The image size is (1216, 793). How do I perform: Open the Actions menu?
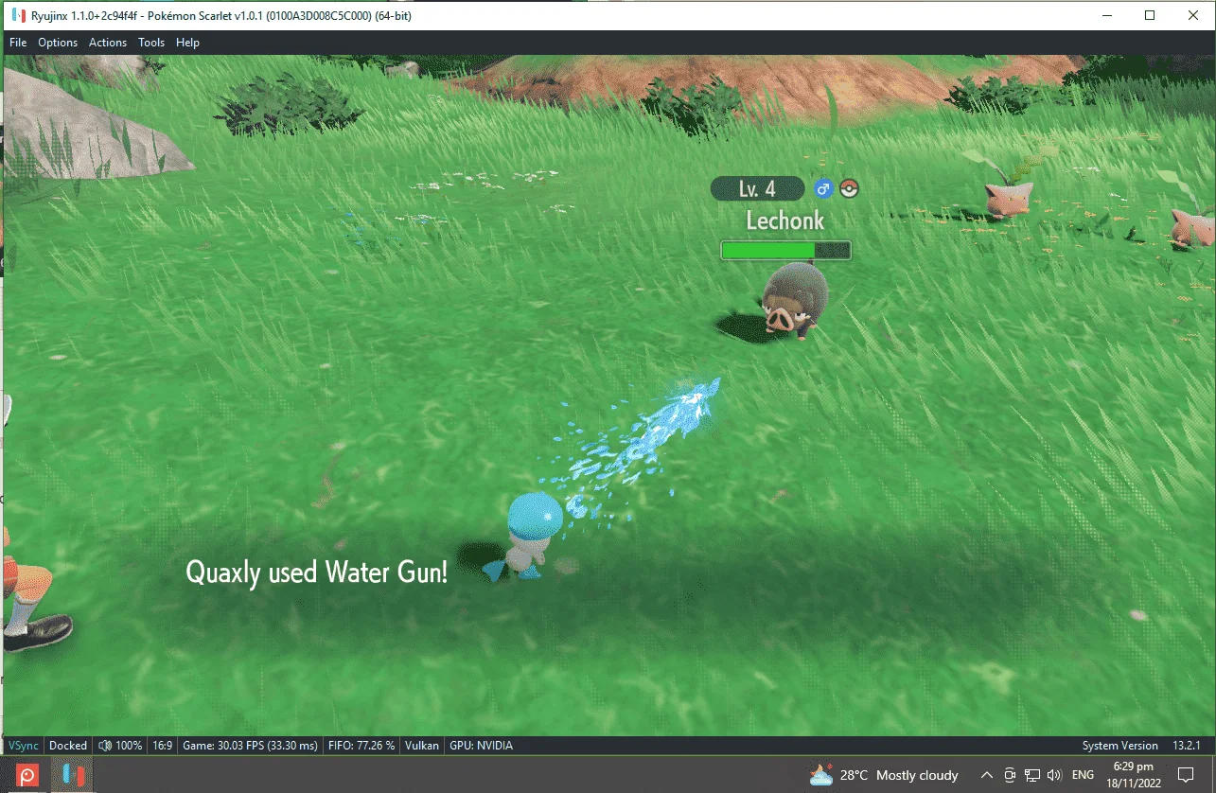click(108, 43)
